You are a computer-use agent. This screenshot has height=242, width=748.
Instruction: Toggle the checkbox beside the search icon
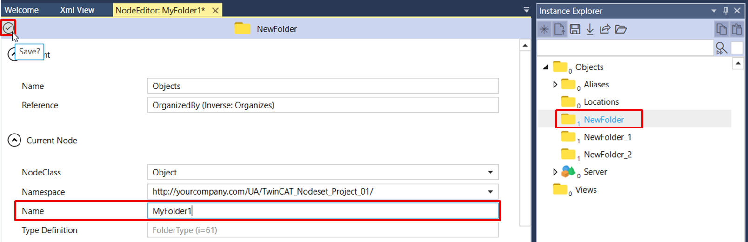(x=737, y=48)
